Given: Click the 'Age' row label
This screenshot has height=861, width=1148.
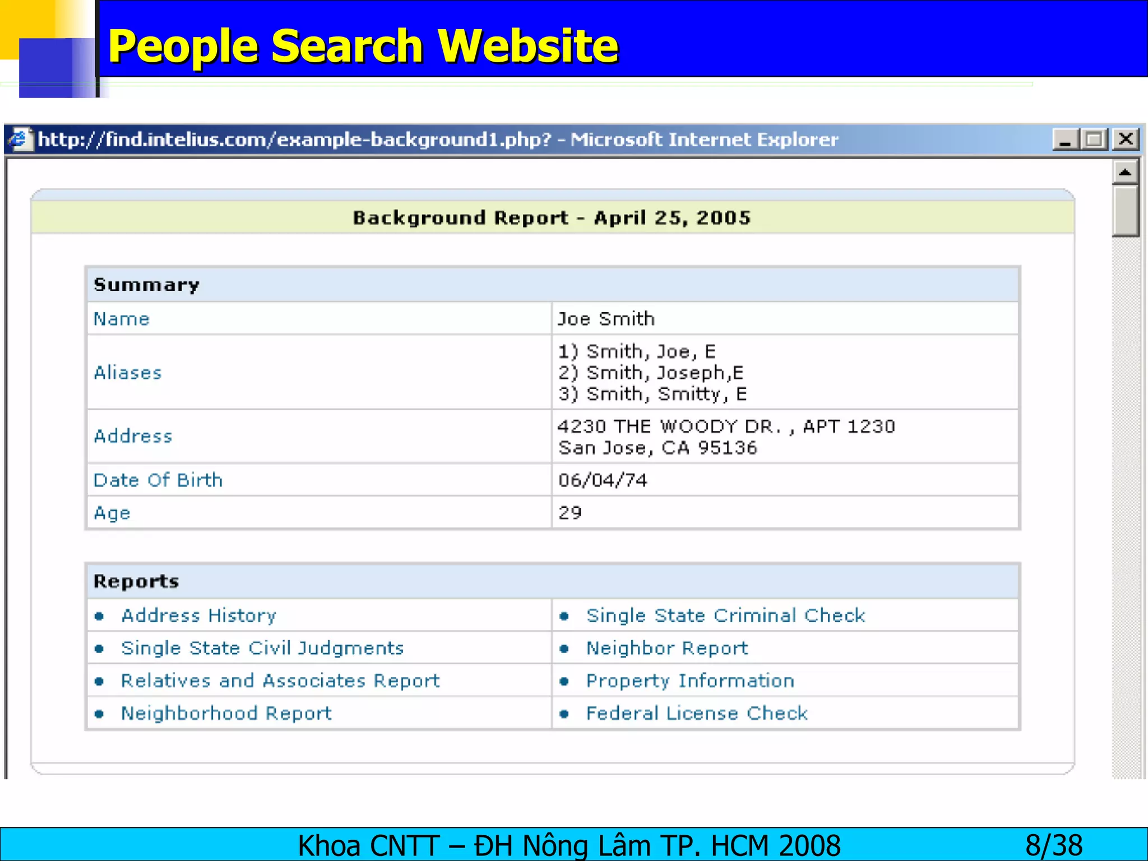Looking at the screenshot, I should click(x=112, y=513).
